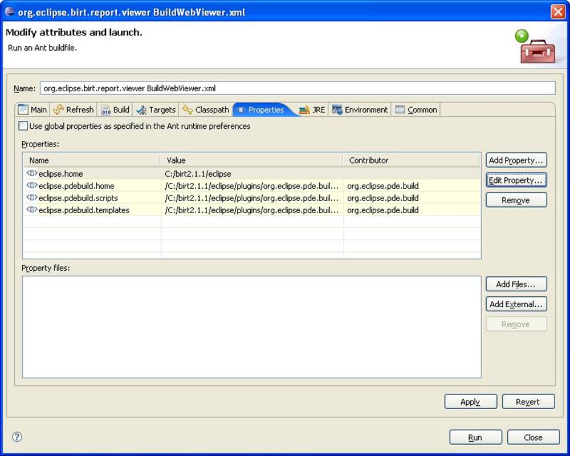570x456 pixels.
Task: Click the path value of eclipse.pdebuild.templates
Action: coord(251,210)
